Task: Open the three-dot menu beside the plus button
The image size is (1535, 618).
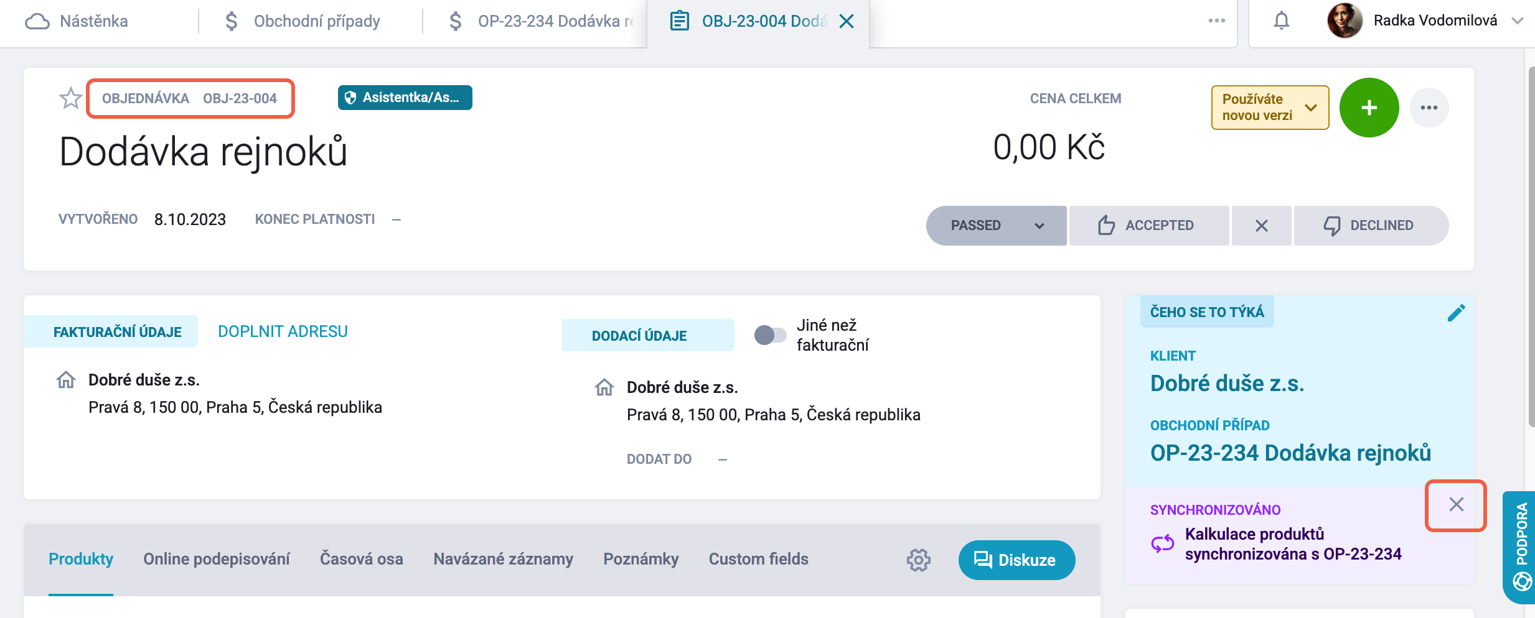Action: 1429,108
